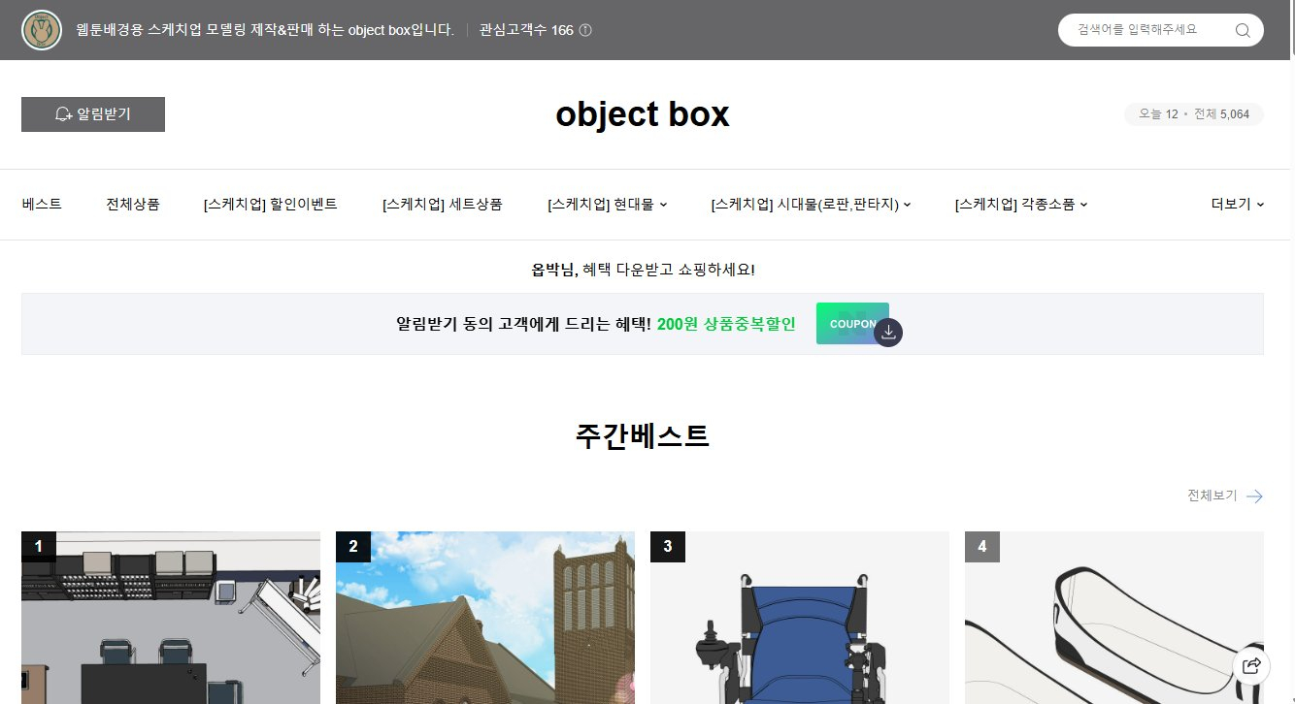The height and width of the screenshot is (704, 1295).
Task: Click the object box store logo avatar
Action: pos(42,30)
